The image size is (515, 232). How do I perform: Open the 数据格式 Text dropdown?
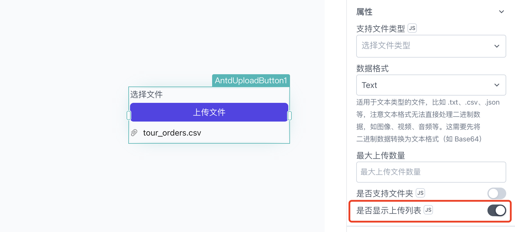[431, 85]
